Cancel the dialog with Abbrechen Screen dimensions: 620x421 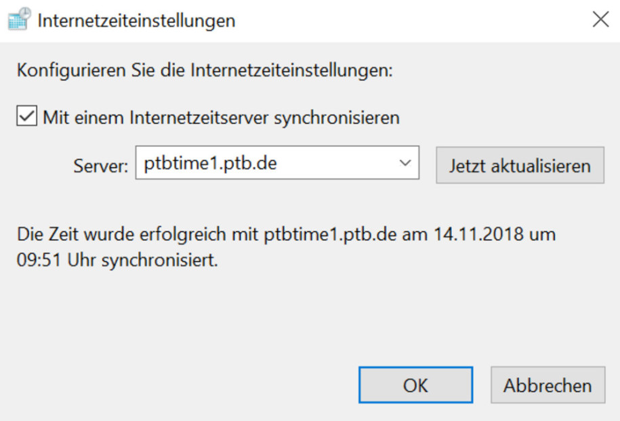pyautogui.click(x=547, y=385)
